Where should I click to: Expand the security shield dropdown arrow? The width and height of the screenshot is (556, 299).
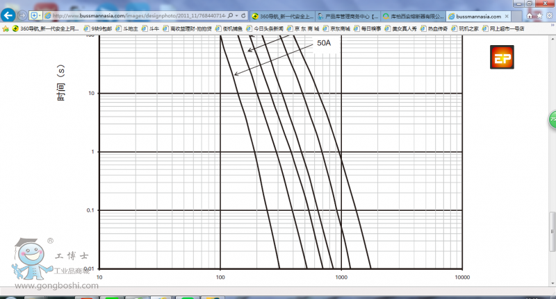tap(40, 15)
